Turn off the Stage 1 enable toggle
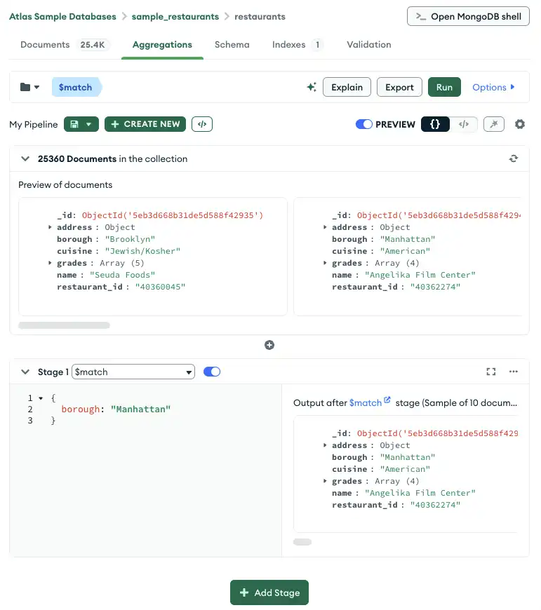 coord(212,372)
